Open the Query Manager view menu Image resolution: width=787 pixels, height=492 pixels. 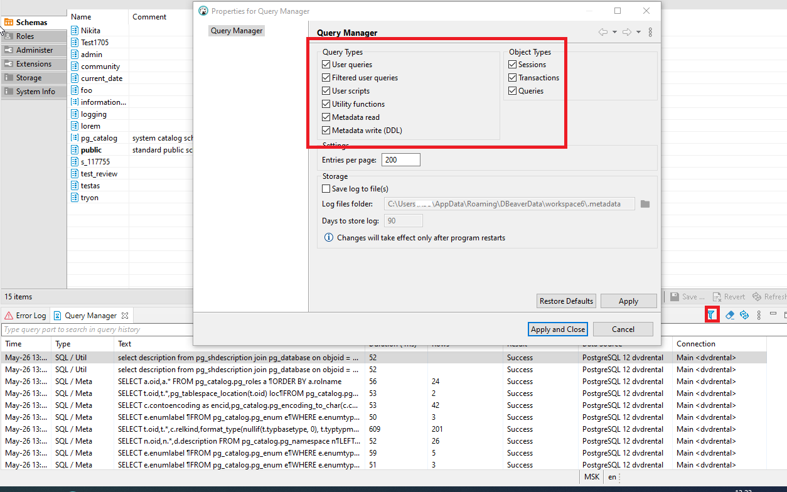click(758, 314)
